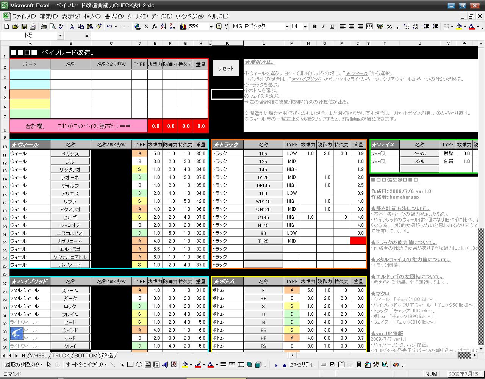This screenshot has width=485, height=379.
Task: Decrease decimal places
Action: (x=415, y=27)
